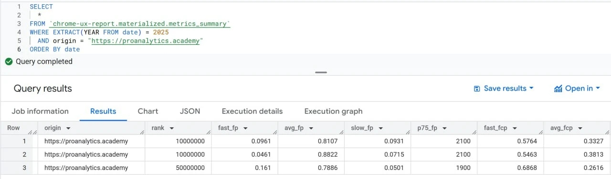Select avg_fcp value 0.3327
Viewport: 611px width, 179px height.
tap(577, 141)
